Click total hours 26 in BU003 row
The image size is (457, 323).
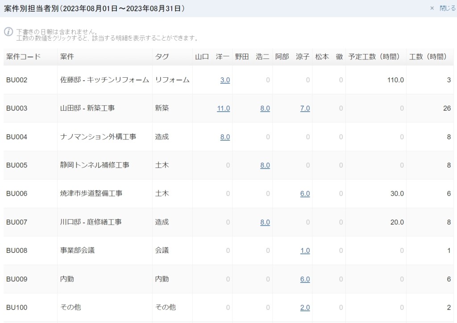(447, 108)
